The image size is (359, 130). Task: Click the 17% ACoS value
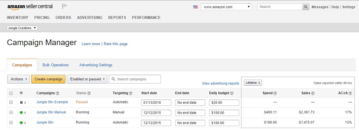tap(348, 112)
